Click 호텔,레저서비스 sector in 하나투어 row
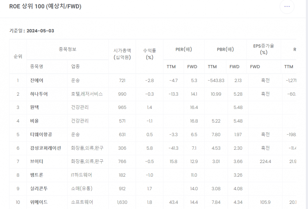The image size is (308, 209). (87, 94)
